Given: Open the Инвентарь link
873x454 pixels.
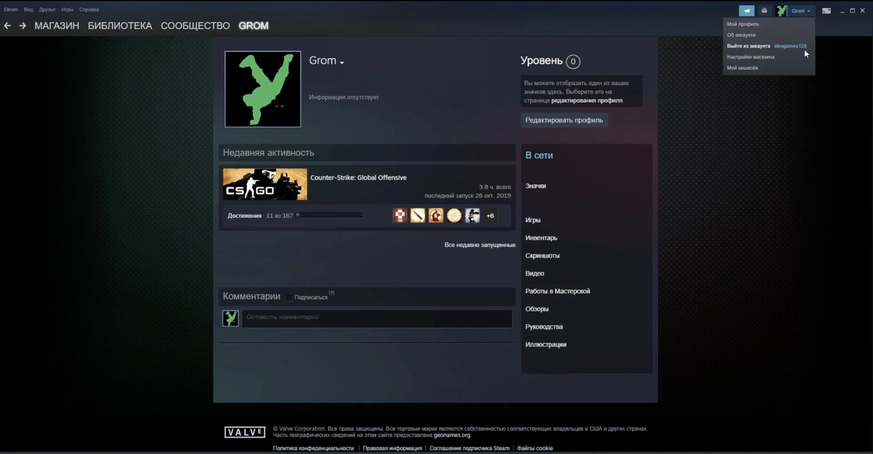Looking at the screenshot, I should coord(541,237).
